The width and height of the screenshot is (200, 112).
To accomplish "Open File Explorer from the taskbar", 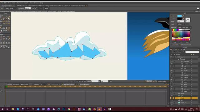I will coord(13,109).
